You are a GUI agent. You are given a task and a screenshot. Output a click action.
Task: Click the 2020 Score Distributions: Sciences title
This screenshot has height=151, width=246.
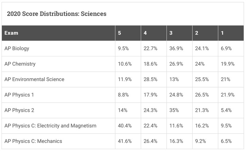[57, 14]
